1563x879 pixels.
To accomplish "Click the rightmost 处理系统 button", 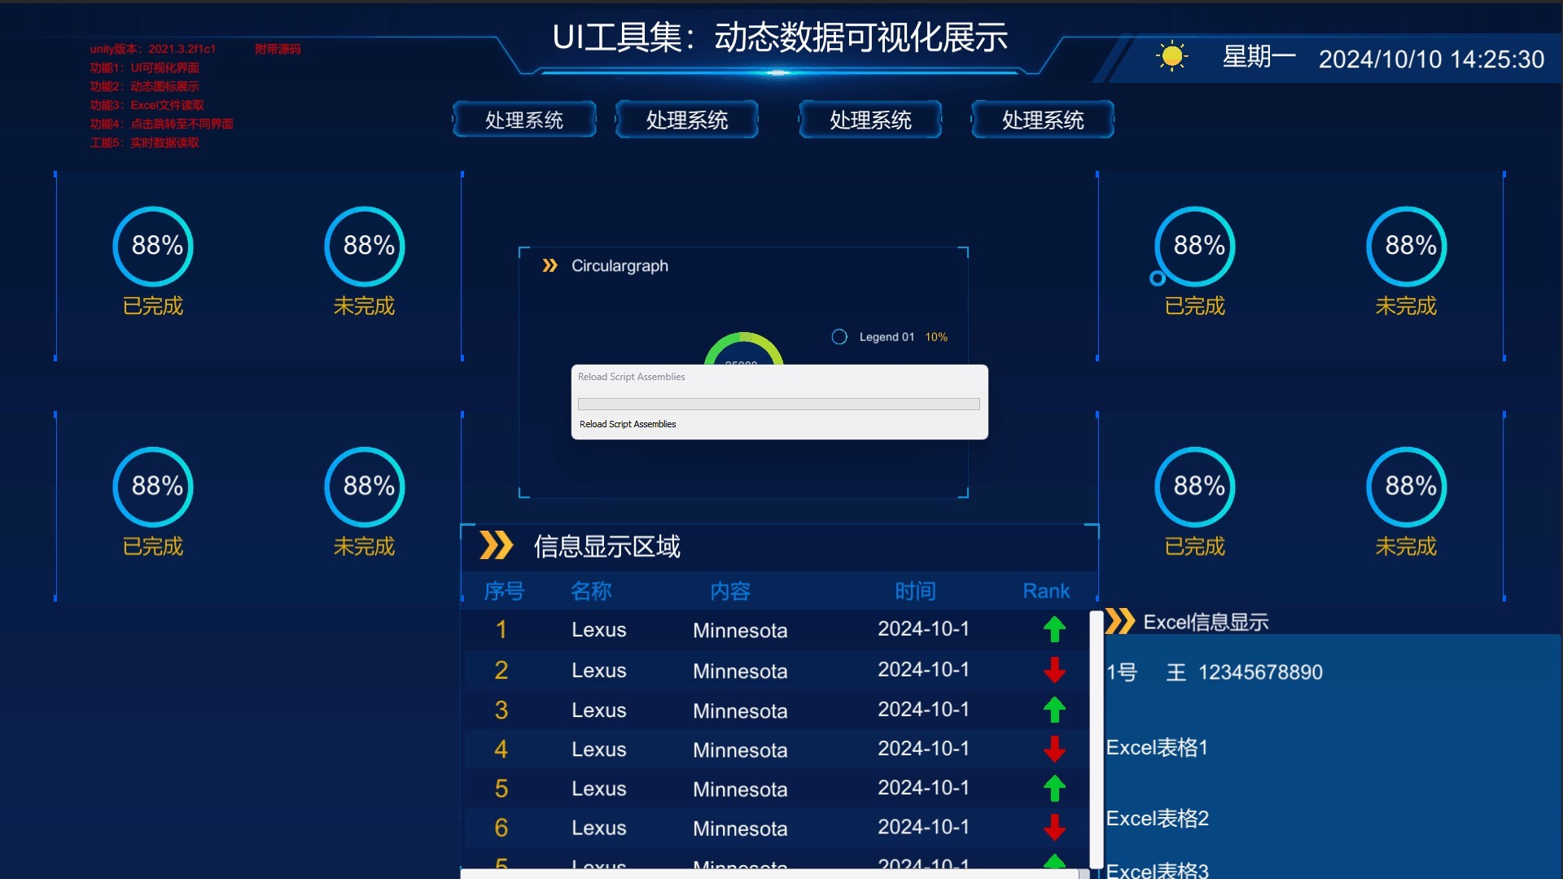I will [x=1042, y=120].
